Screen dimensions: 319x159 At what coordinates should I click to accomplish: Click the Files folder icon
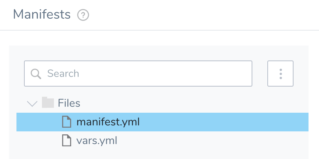[x=48, y=102]
